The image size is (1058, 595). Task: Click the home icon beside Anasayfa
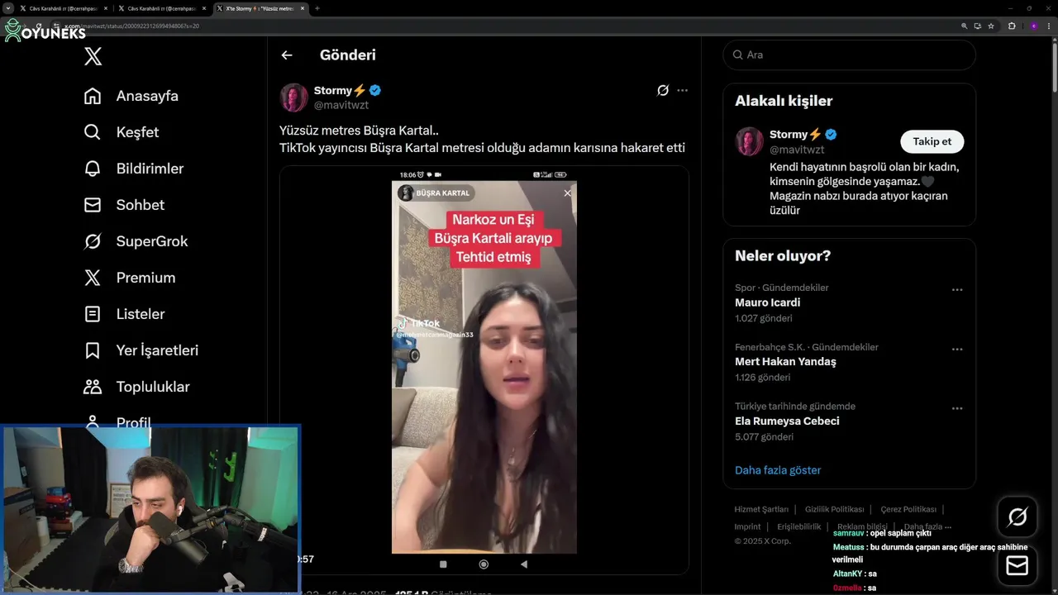[x=93, y=96]
